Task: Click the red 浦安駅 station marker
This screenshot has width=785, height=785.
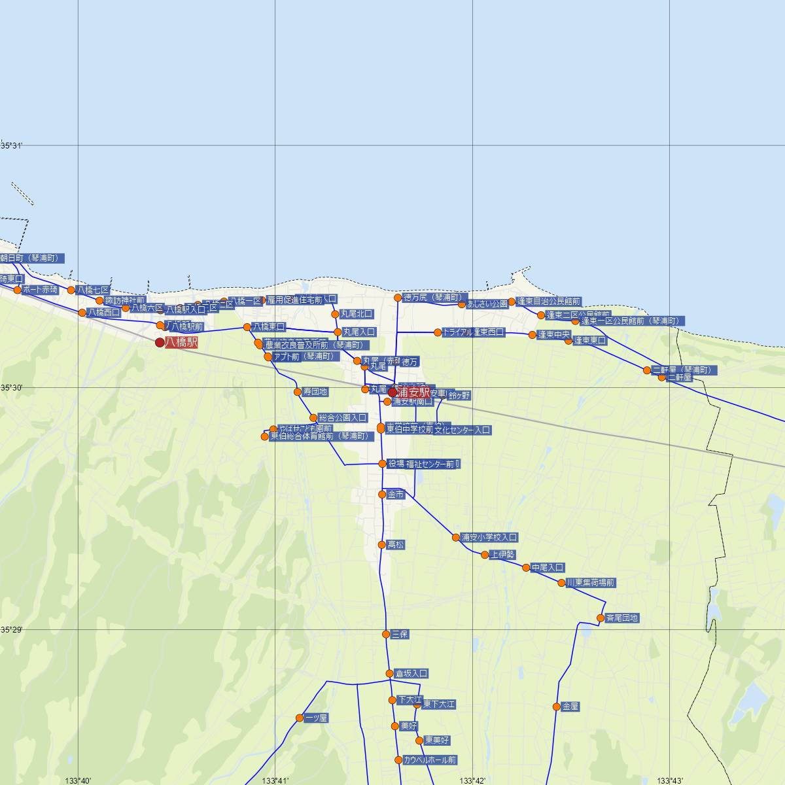Action: click(x=392, y=392)
